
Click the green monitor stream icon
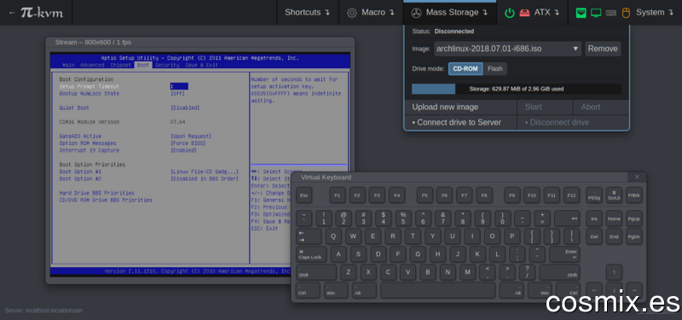click(x=596, y=13)
